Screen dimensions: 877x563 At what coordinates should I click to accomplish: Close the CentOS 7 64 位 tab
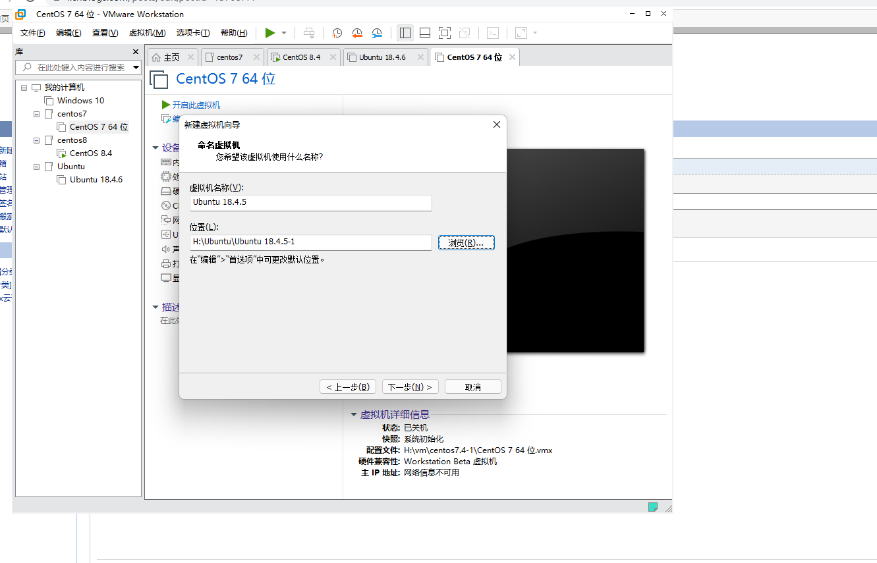click(x=512, y=57)
